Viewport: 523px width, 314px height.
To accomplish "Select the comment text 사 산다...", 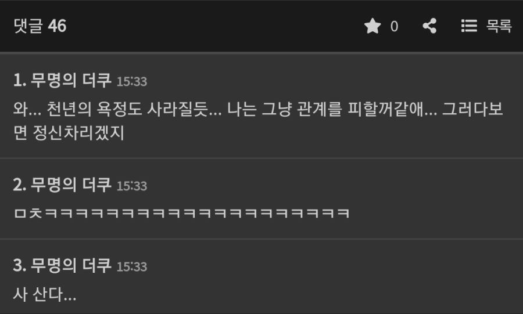I will pyautogui.click(x=45, y=294).
